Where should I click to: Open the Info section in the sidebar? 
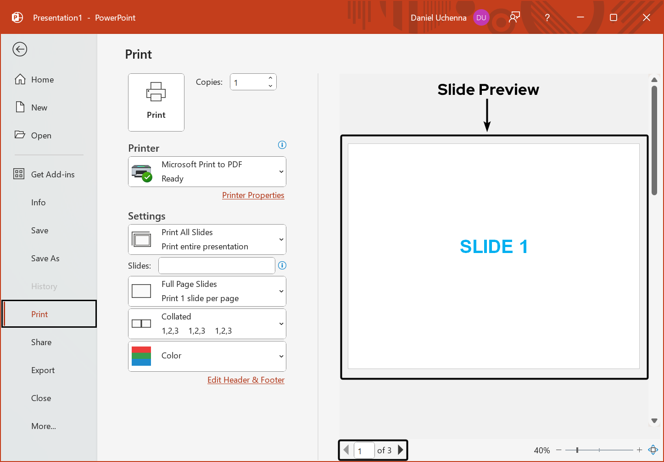[39, 202]
